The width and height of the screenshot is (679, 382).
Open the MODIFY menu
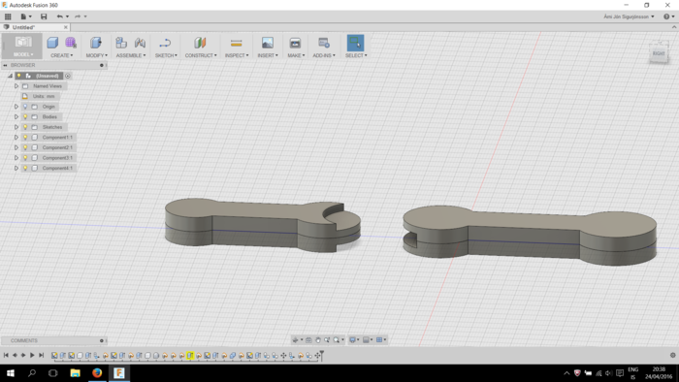point(97,55)
